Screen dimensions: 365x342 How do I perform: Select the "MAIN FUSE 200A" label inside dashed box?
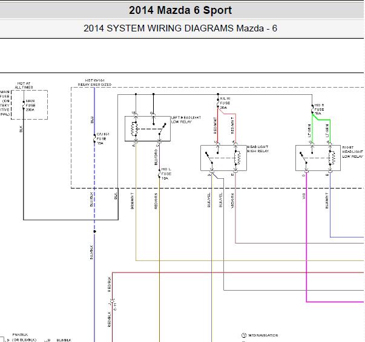pos(30,105)
